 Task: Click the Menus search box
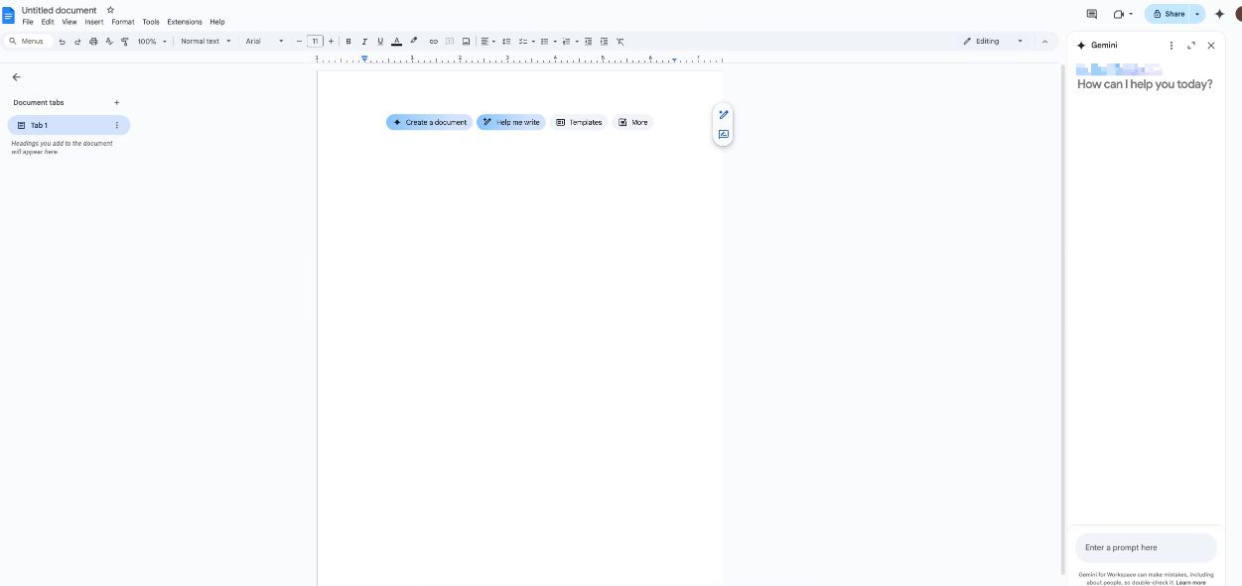(27, 42)
